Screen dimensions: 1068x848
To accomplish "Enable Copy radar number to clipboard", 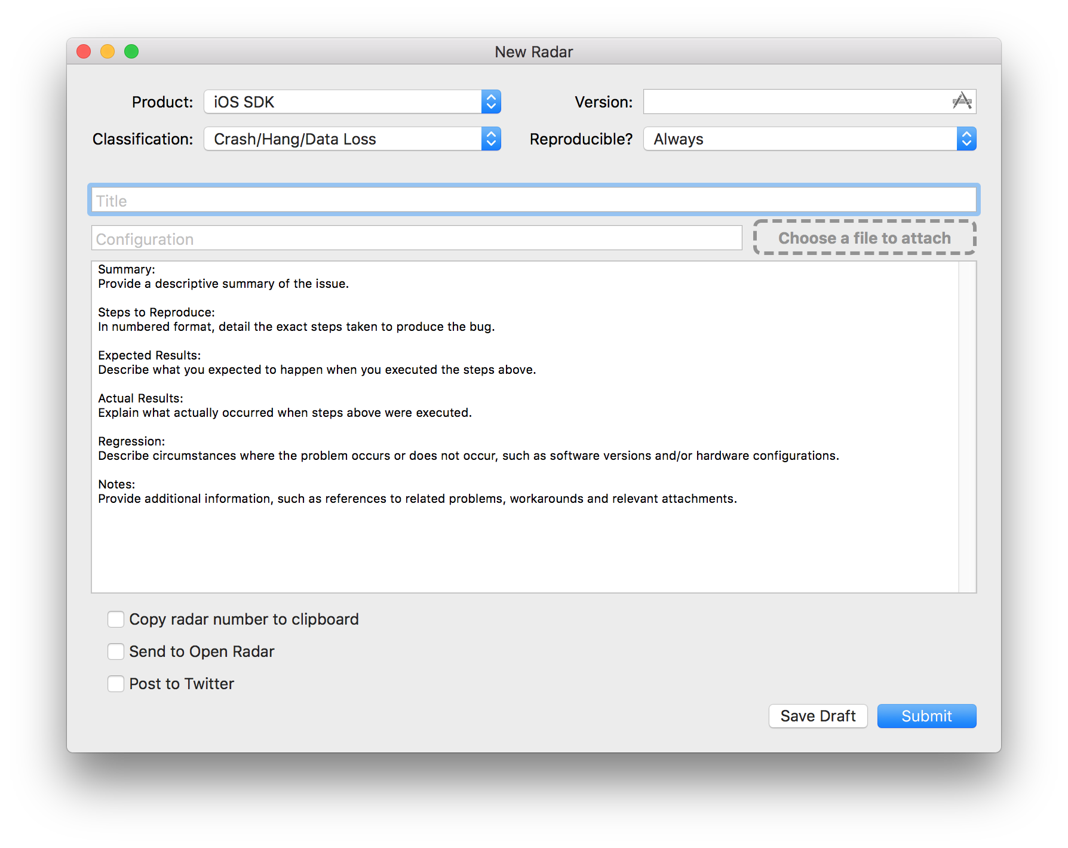I will click(116, 619).
